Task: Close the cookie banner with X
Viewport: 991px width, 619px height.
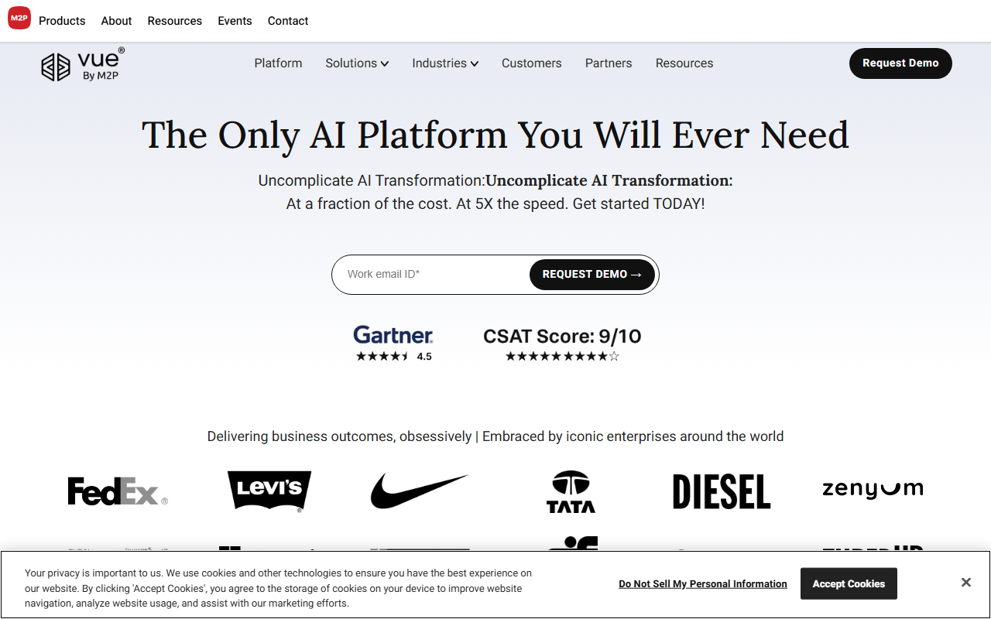Action: [x=965, y=583]
